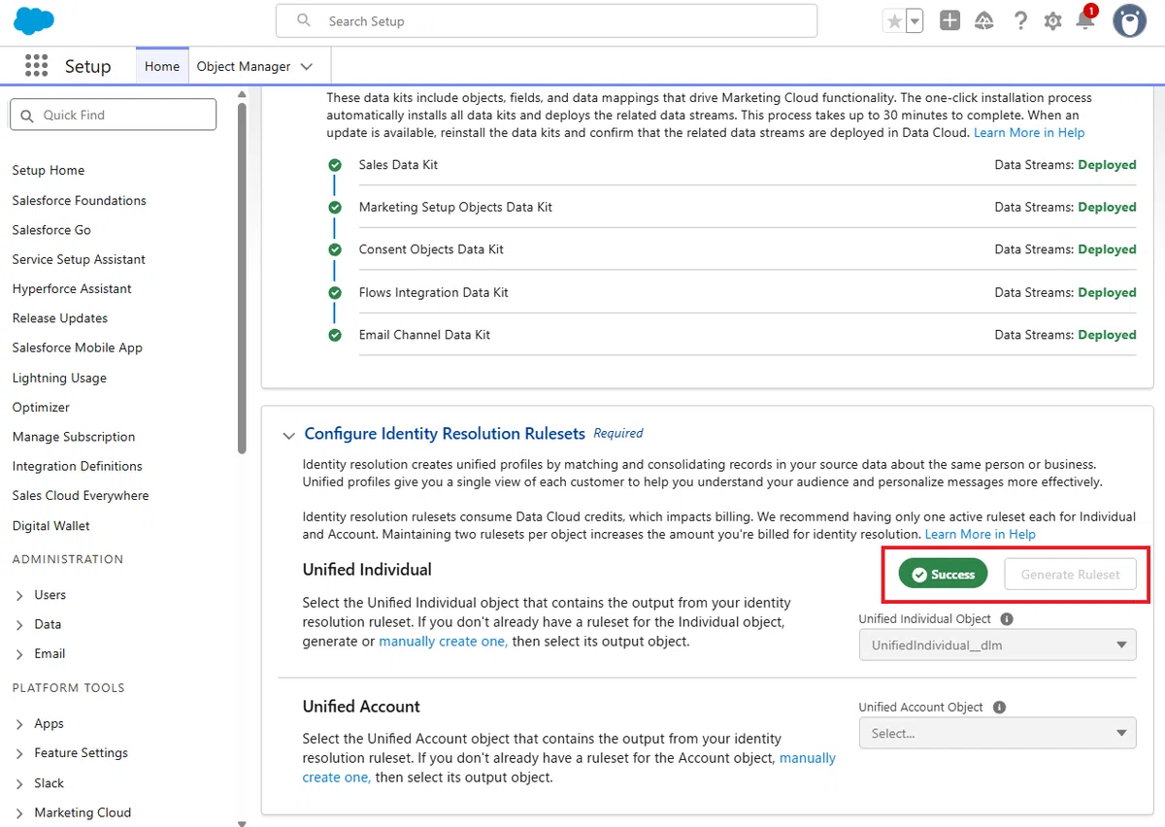
Task: Click the Email Channel Data Kit check icon
Action: tap(335, 335)
